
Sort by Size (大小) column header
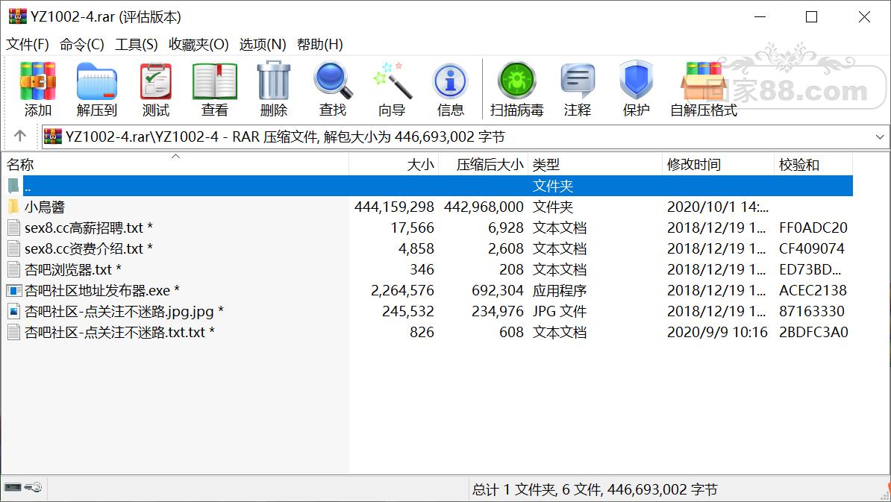tap(394, 164)
